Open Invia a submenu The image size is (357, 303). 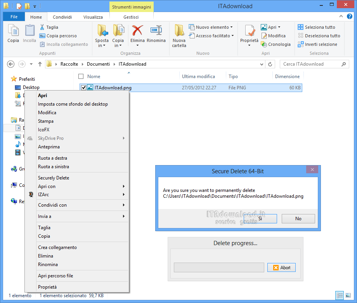click(x=82, y=216)
